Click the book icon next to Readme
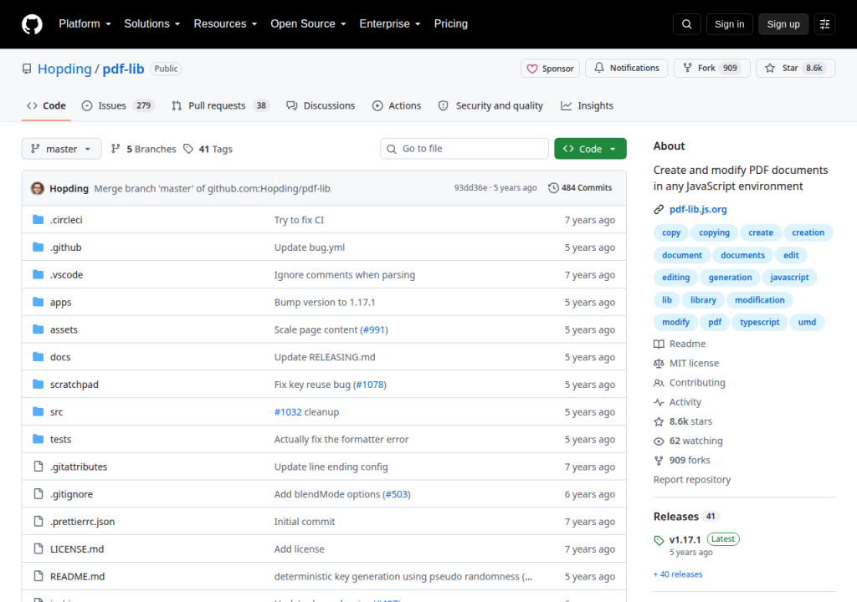Screen dimensions: 857x602 (659, 344)
